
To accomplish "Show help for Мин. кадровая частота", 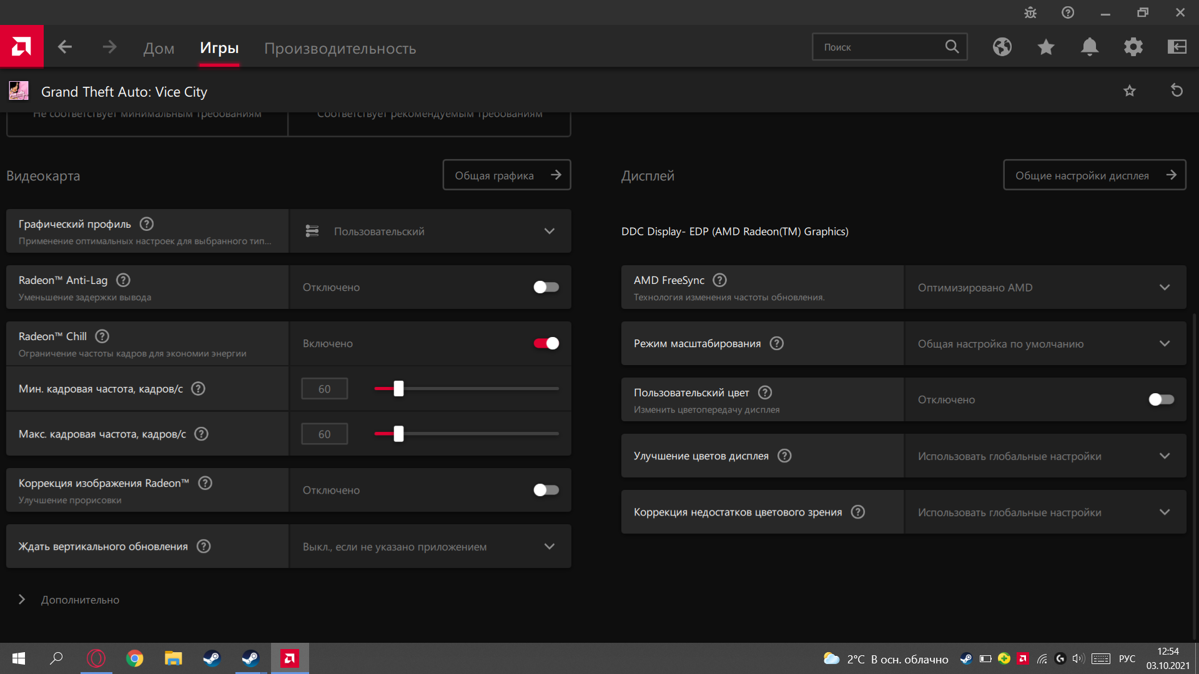I will 198,389.
